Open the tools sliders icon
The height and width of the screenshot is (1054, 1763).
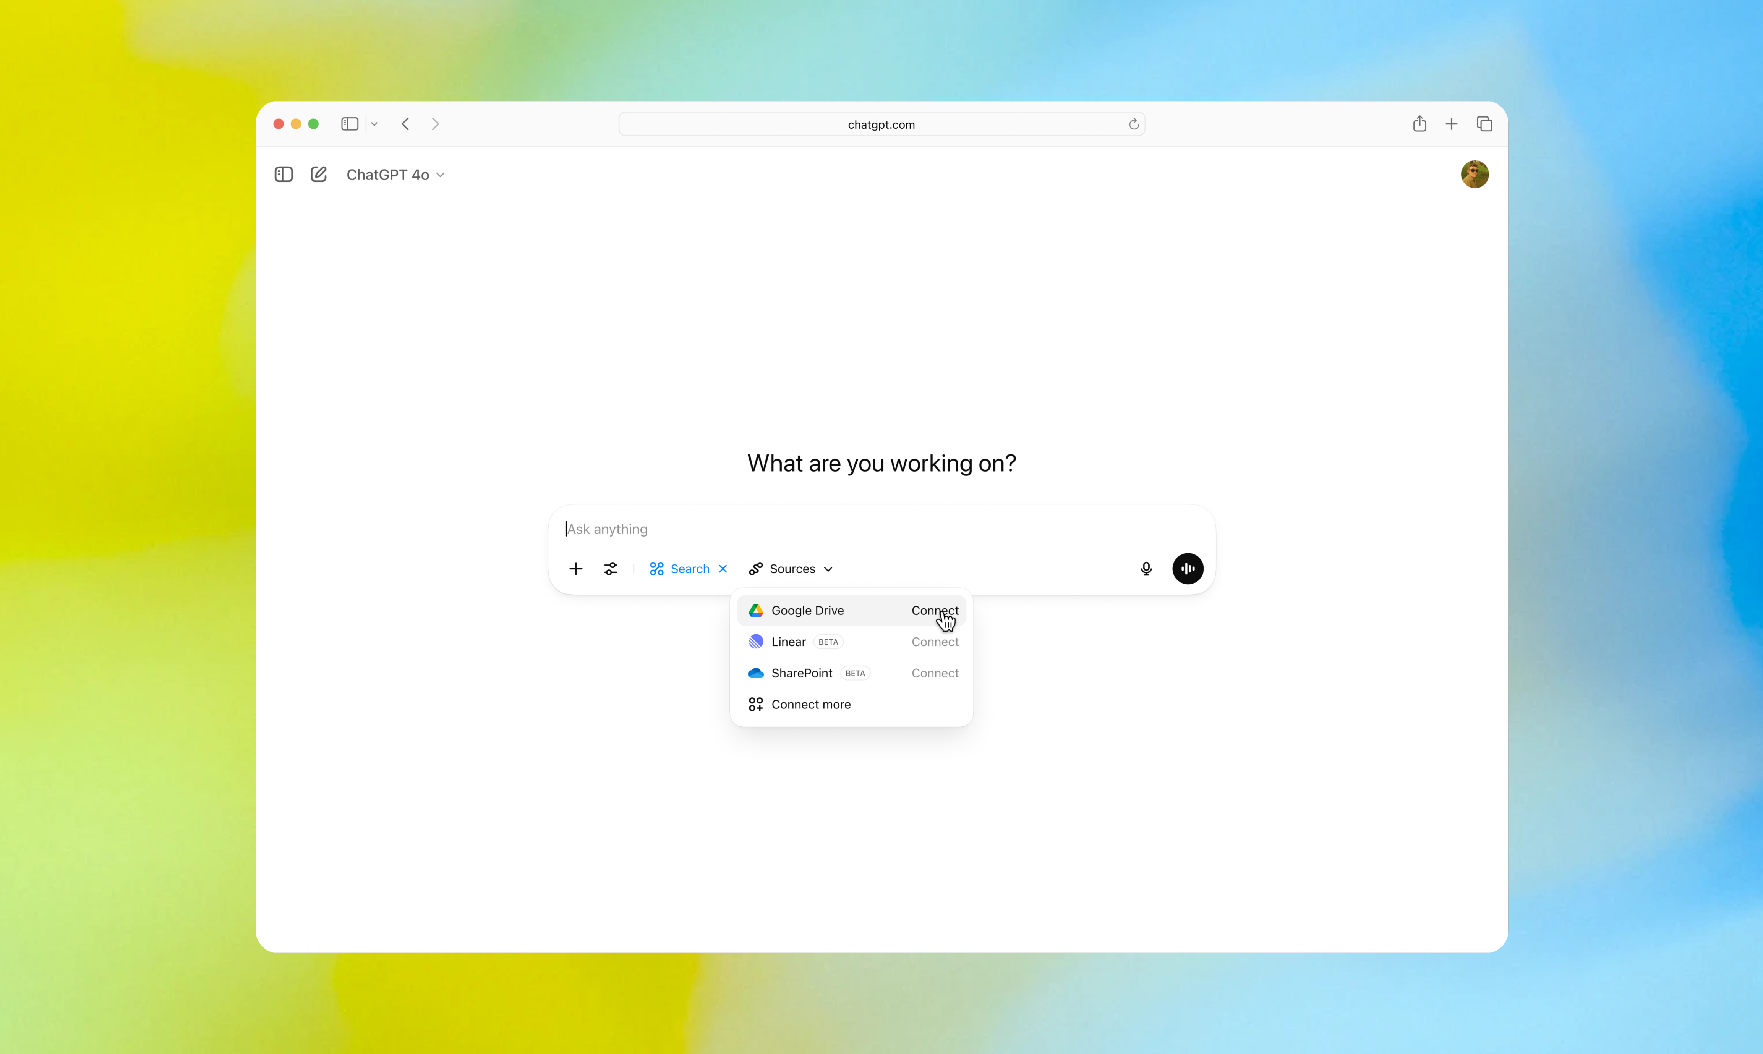pyautogui.click(x=611, y=569)
